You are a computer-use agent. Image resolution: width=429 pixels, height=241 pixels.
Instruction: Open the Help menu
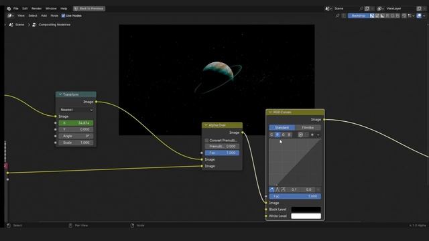[x=64, y=9]
